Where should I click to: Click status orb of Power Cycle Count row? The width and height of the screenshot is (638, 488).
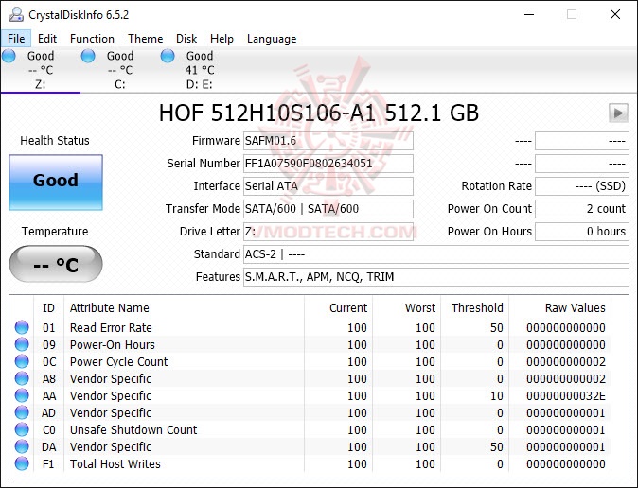click(x=22, y=361)
